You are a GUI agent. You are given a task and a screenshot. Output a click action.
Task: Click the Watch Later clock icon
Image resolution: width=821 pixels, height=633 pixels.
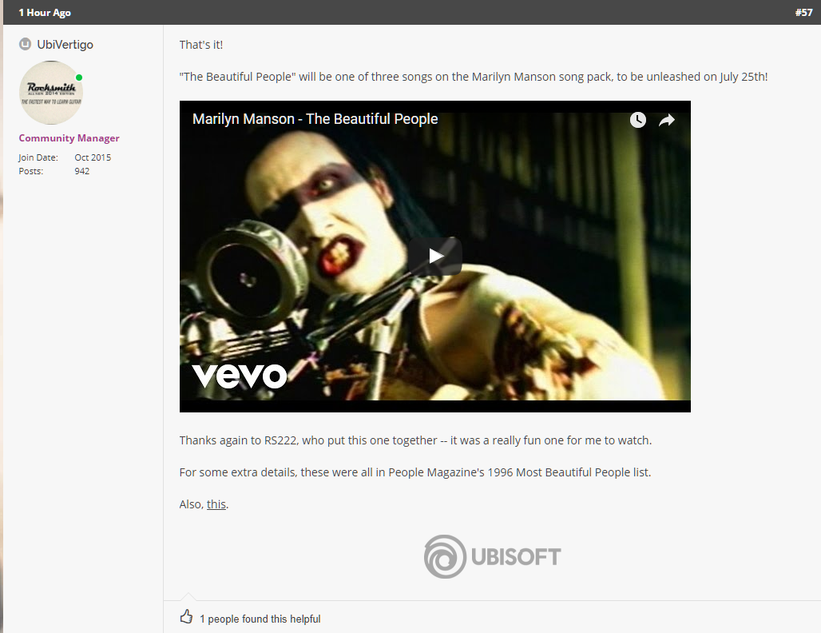coord(637,120)
